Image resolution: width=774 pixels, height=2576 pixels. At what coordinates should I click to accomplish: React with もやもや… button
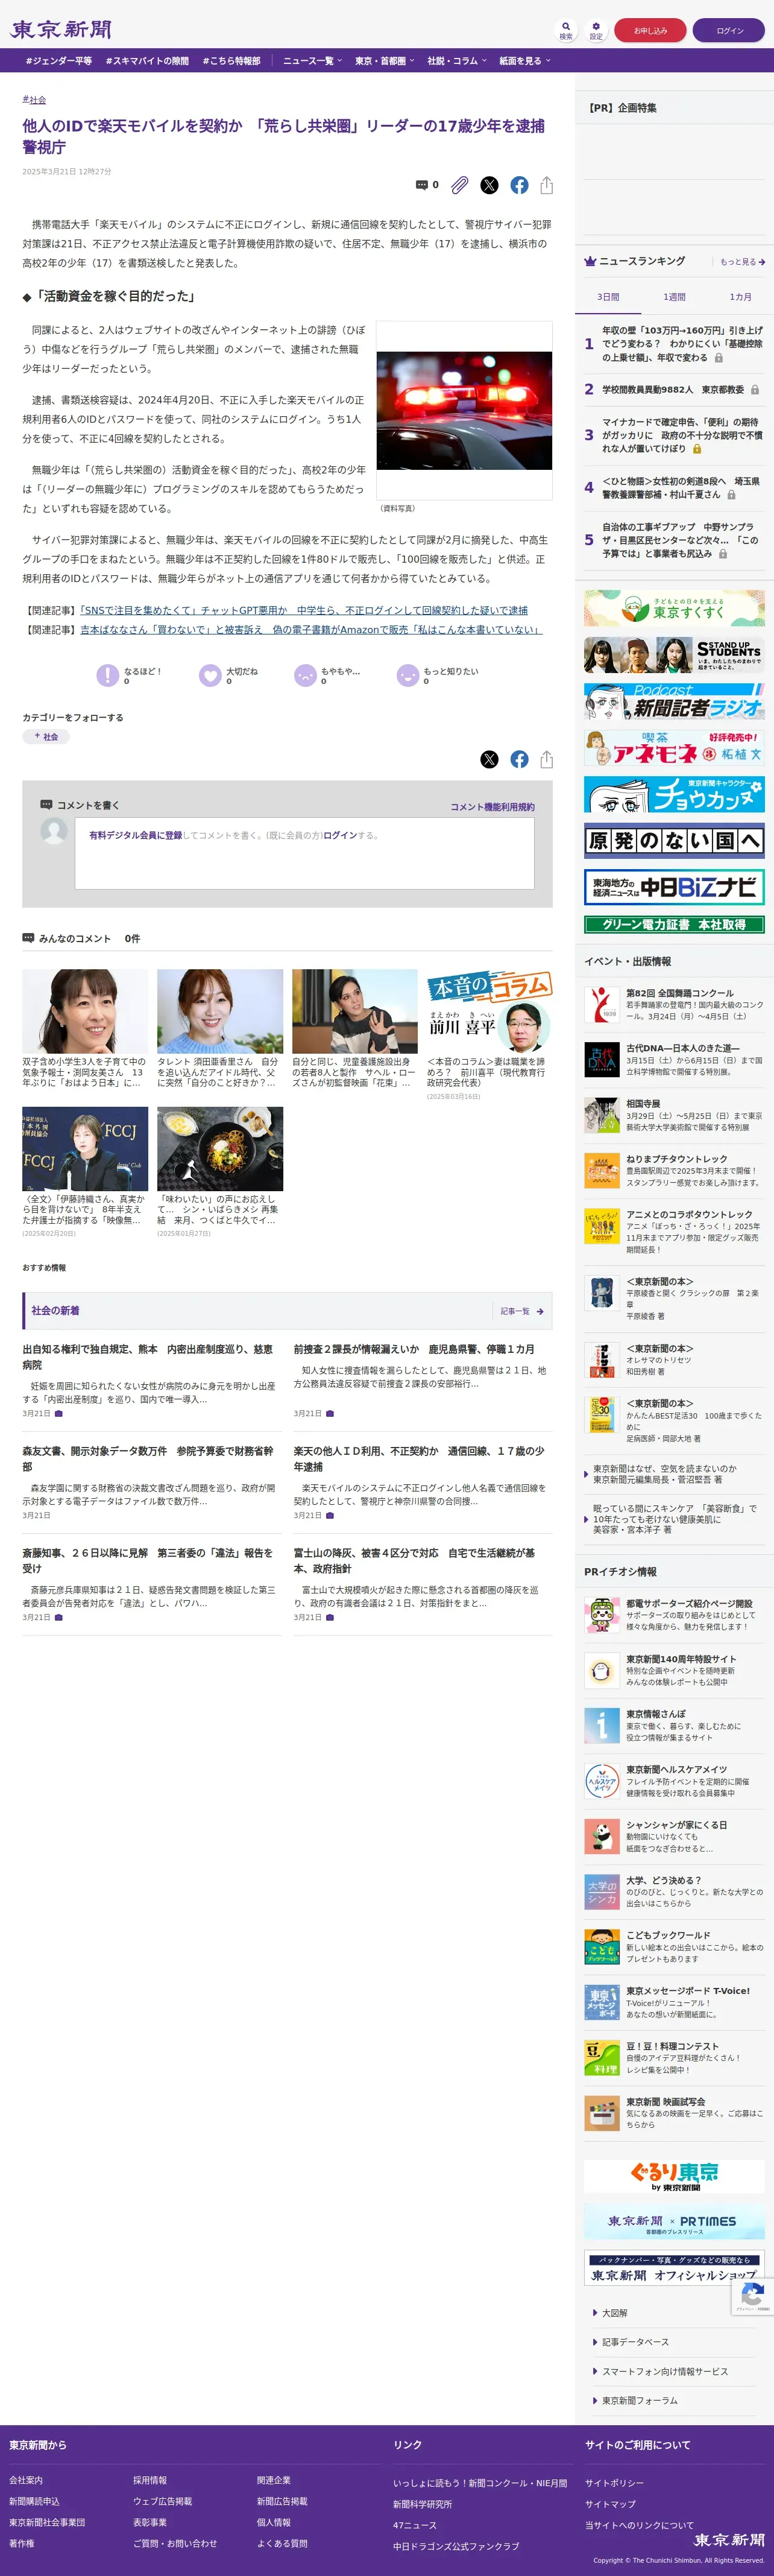point(327,676)
